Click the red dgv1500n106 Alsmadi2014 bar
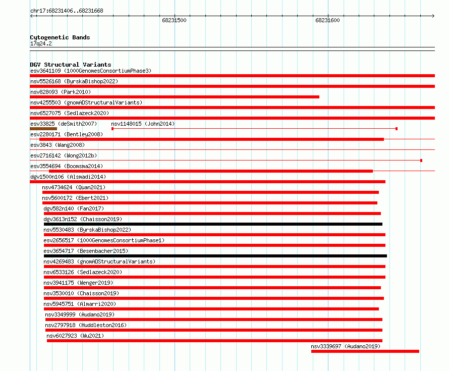Viewport: 449px width, 371px height. click(208, 182)
